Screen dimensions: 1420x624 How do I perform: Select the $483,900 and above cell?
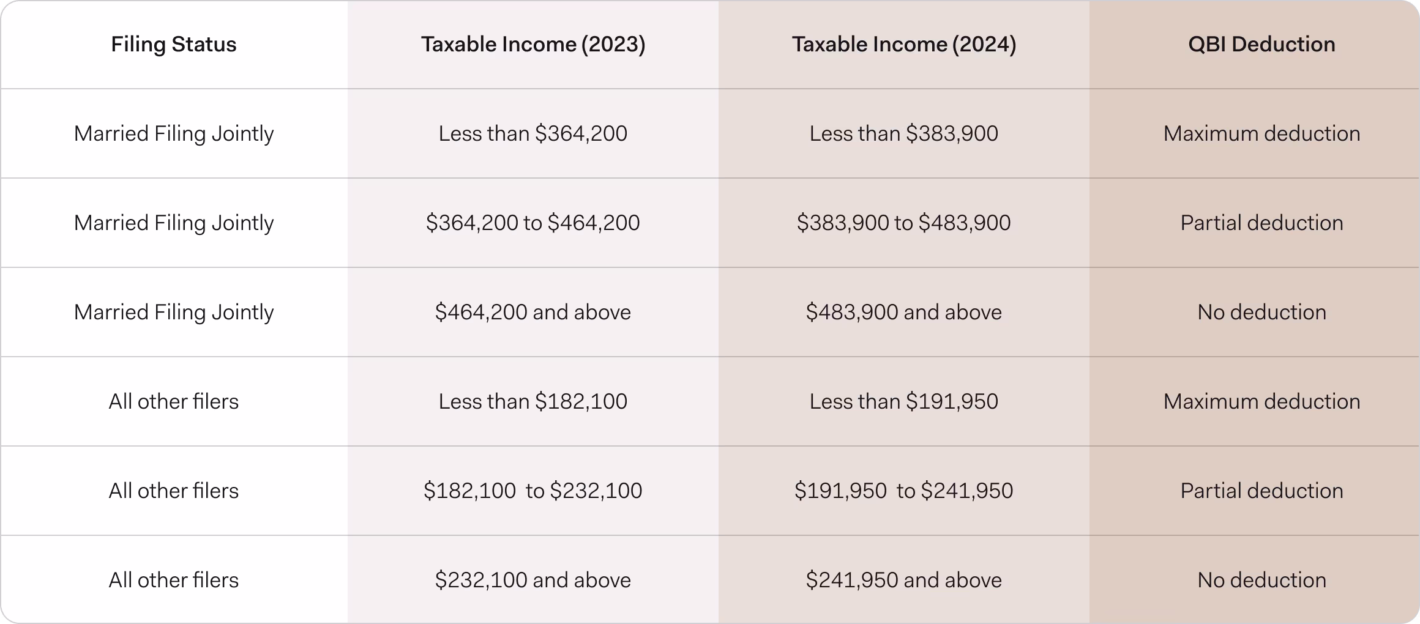click(x=904, y=312)
